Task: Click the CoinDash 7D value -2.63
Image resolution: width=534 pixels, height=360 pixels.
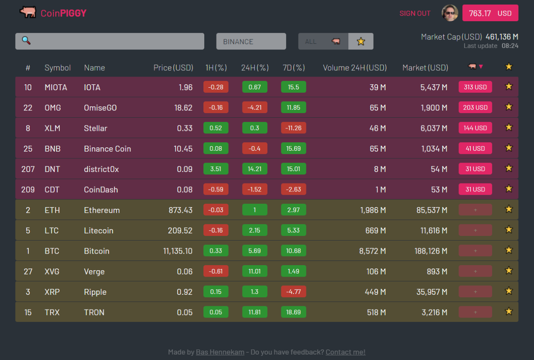Action: pyautogui.click(x=293, y=189)
